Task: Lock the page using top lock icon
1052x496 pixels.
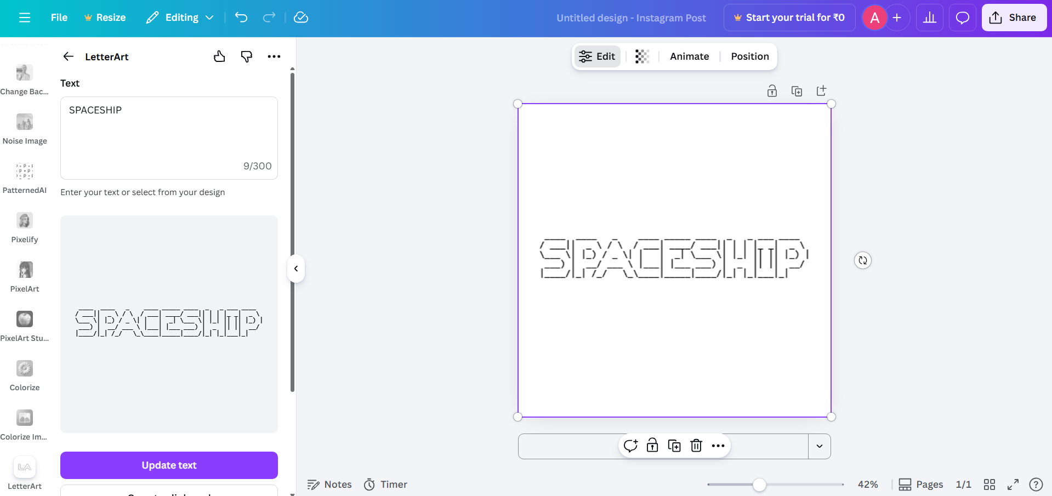Action: [x=772, y=91]
